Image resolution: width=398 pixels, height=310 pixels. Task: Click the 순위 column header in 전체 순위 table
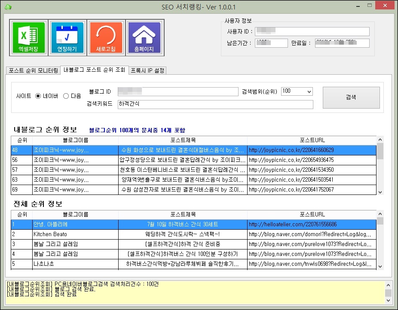(21, 214)
